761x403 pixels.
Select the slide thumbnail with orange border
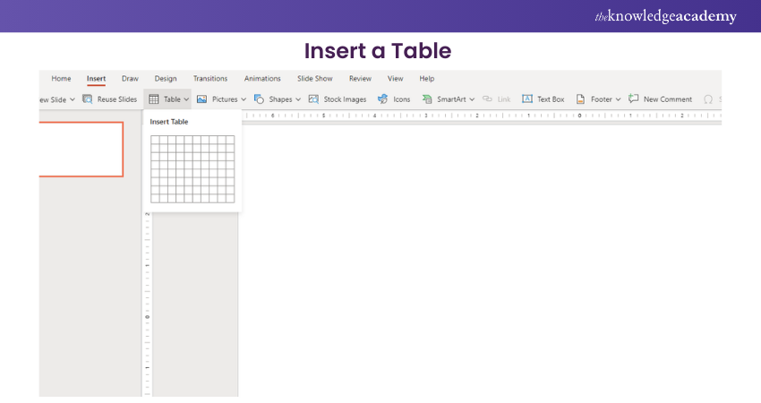coord(81,149)
